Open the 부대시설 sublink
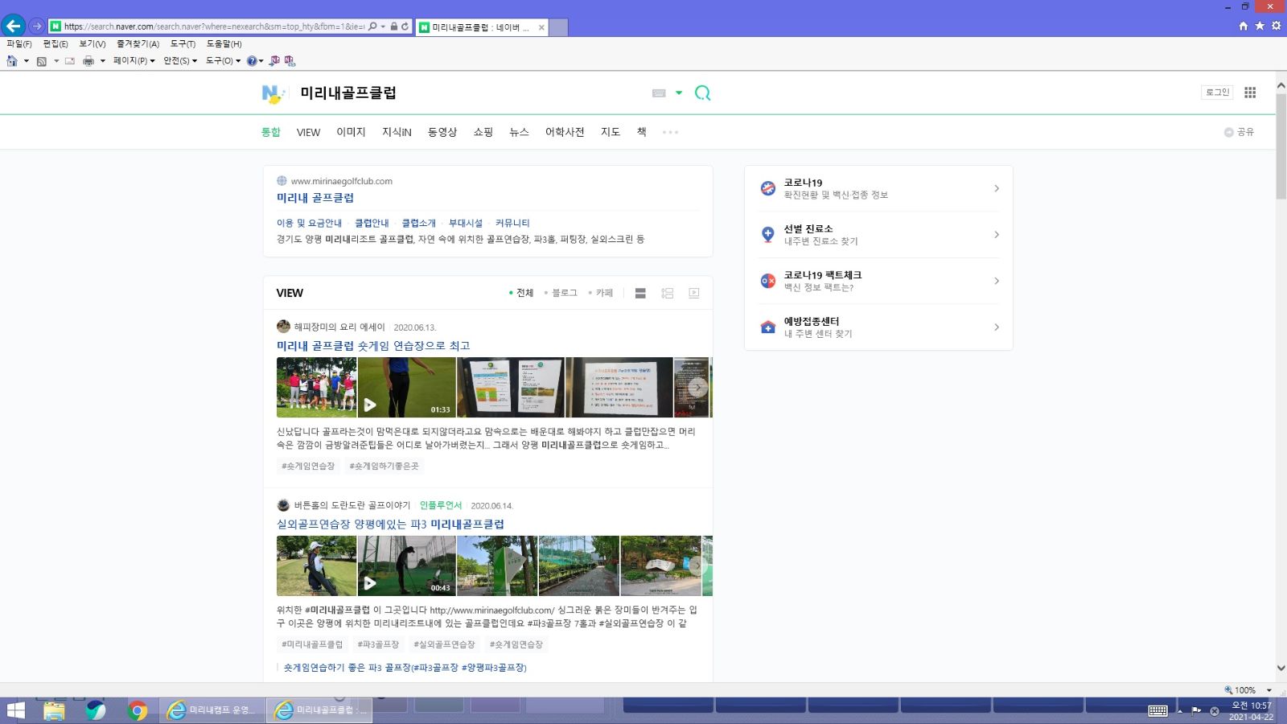The image size is (1287, 724). pyautogui.click(x=466, y=223)
